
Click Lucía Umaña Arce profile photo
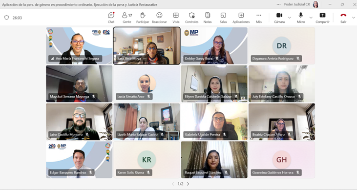click(147, 84)
